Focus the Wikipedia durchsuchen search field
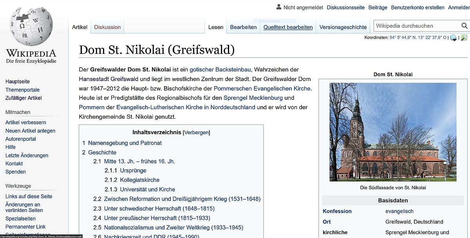 (x=416, y=26)
